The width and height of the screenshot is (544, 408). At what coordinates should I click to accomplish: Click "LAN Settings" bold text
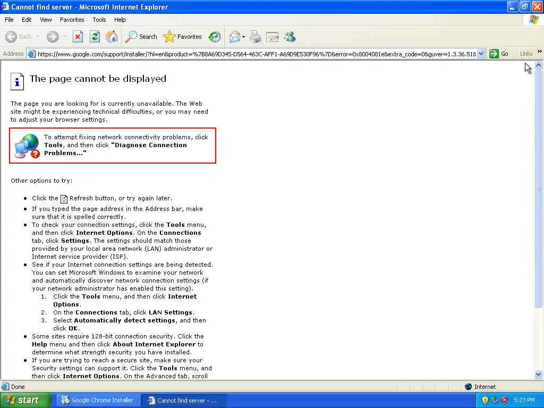(x=171, y=312)
